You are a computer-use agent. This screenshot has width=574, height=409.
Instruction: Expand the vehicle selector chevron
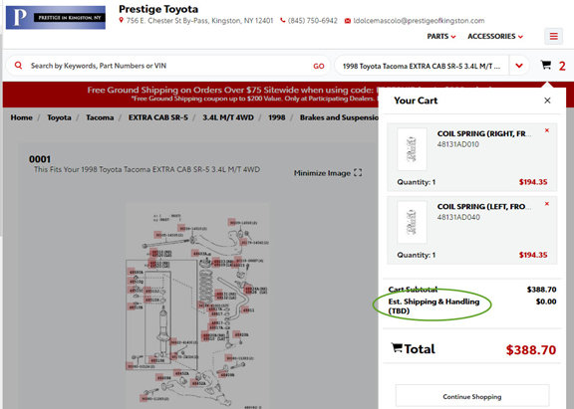coord(519,66)
